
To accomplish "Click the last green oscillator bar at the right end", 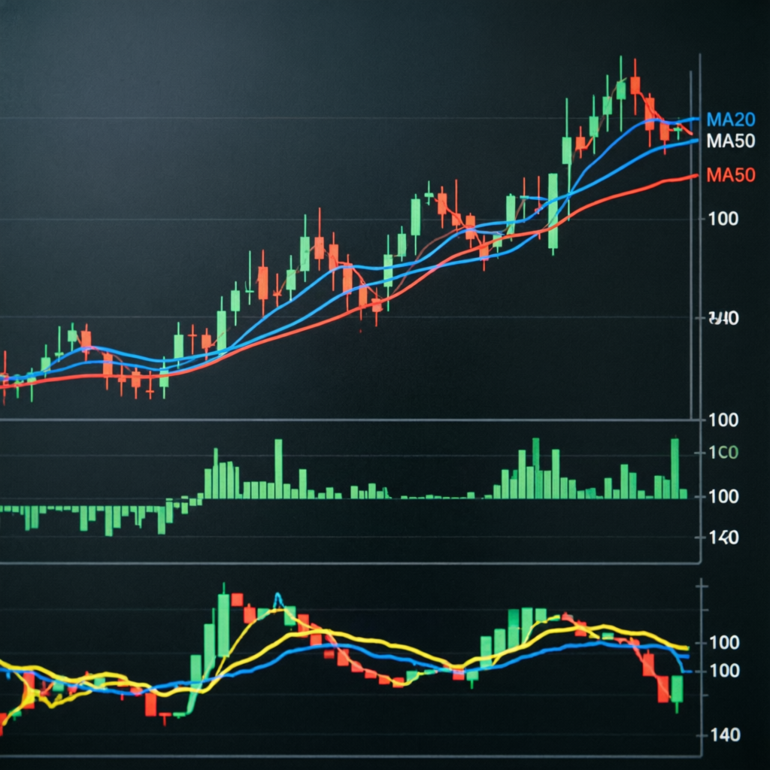I will 678,689.
